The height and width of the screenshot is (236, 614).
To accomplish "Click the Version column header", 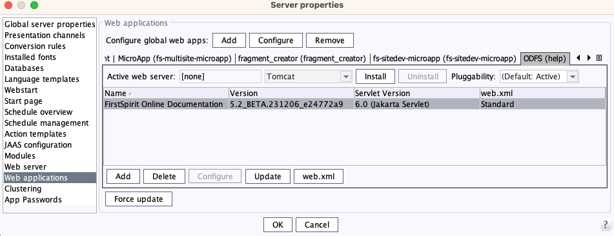I will (x=291, y=93).
